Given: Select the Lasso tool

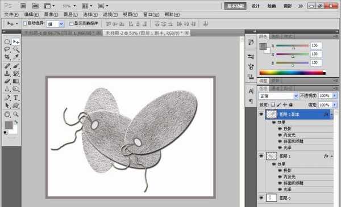Looking at the screenshot, I should 7,49.
